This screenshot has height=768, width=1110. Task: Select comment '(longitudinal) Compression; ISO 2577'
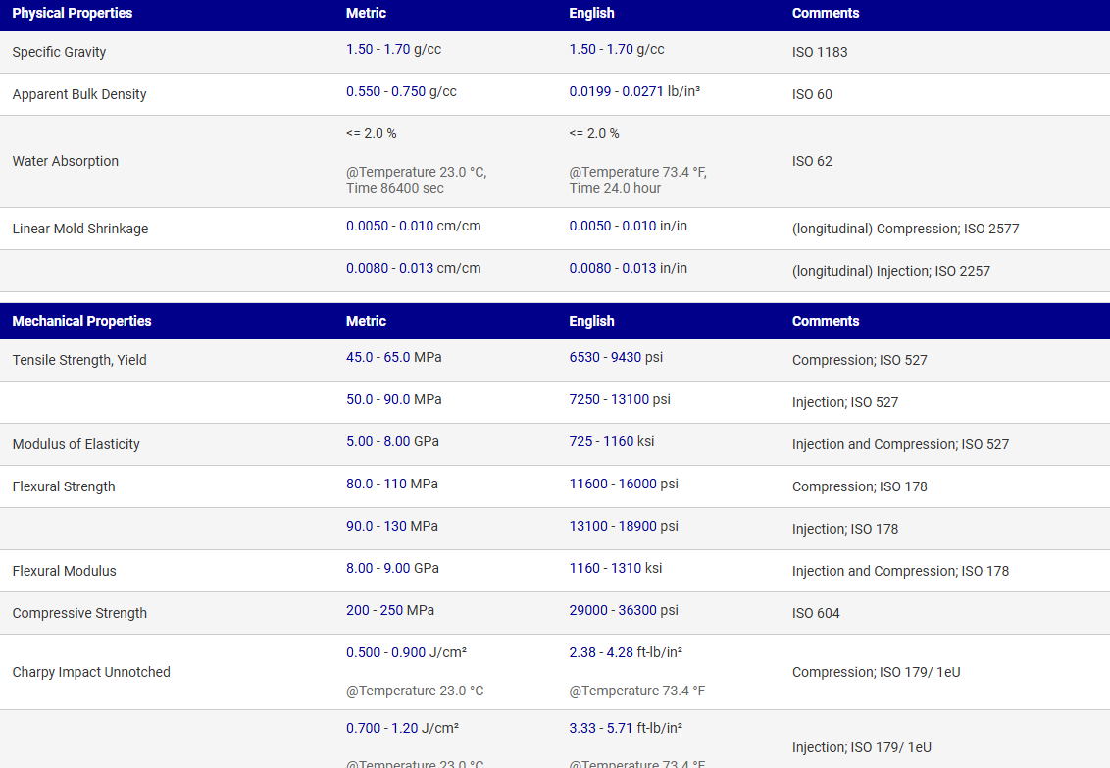pos(905,230)
